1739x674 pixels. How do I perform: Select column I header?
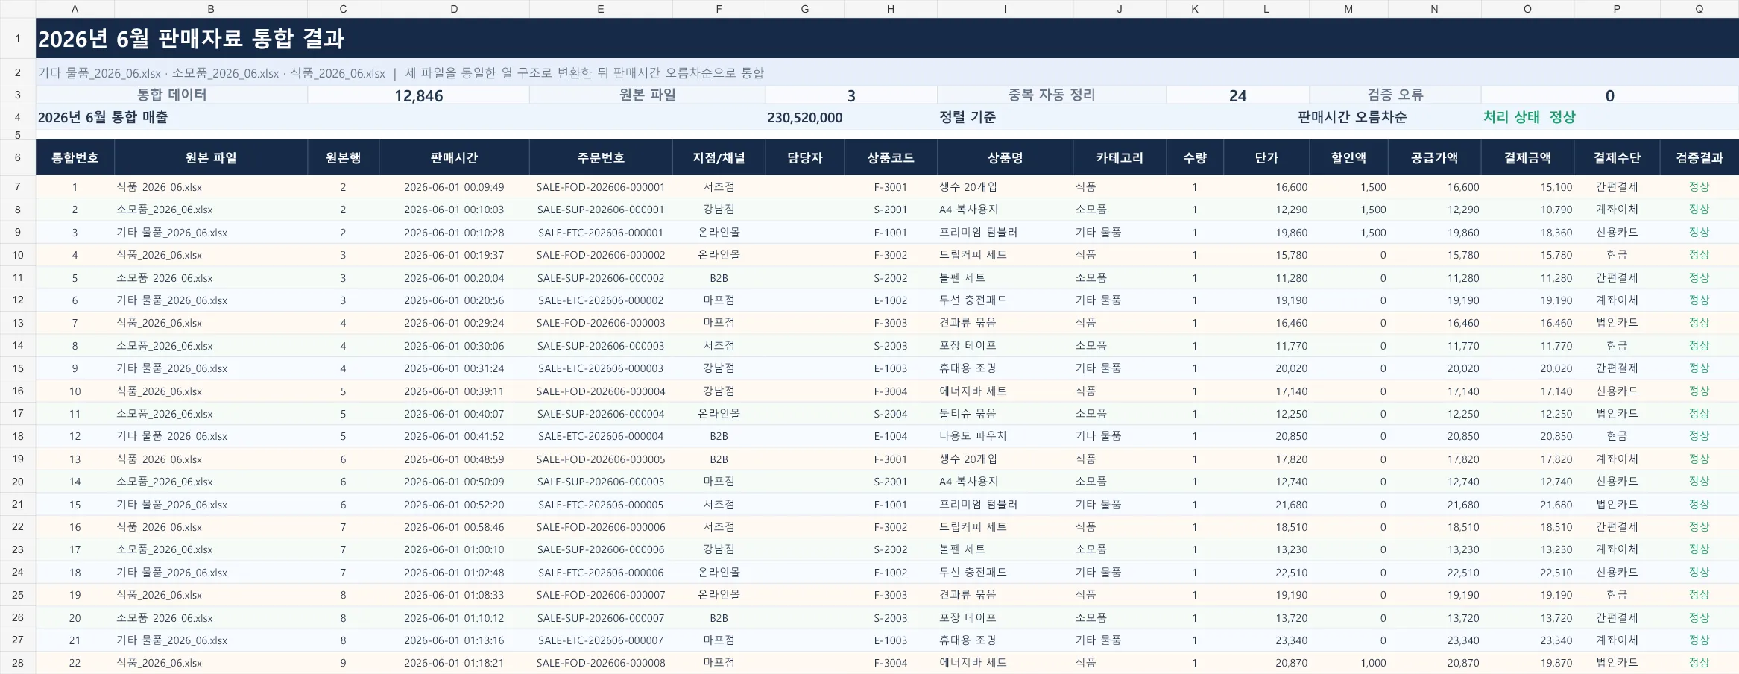pyautogui.click(x=1005, y=9)
